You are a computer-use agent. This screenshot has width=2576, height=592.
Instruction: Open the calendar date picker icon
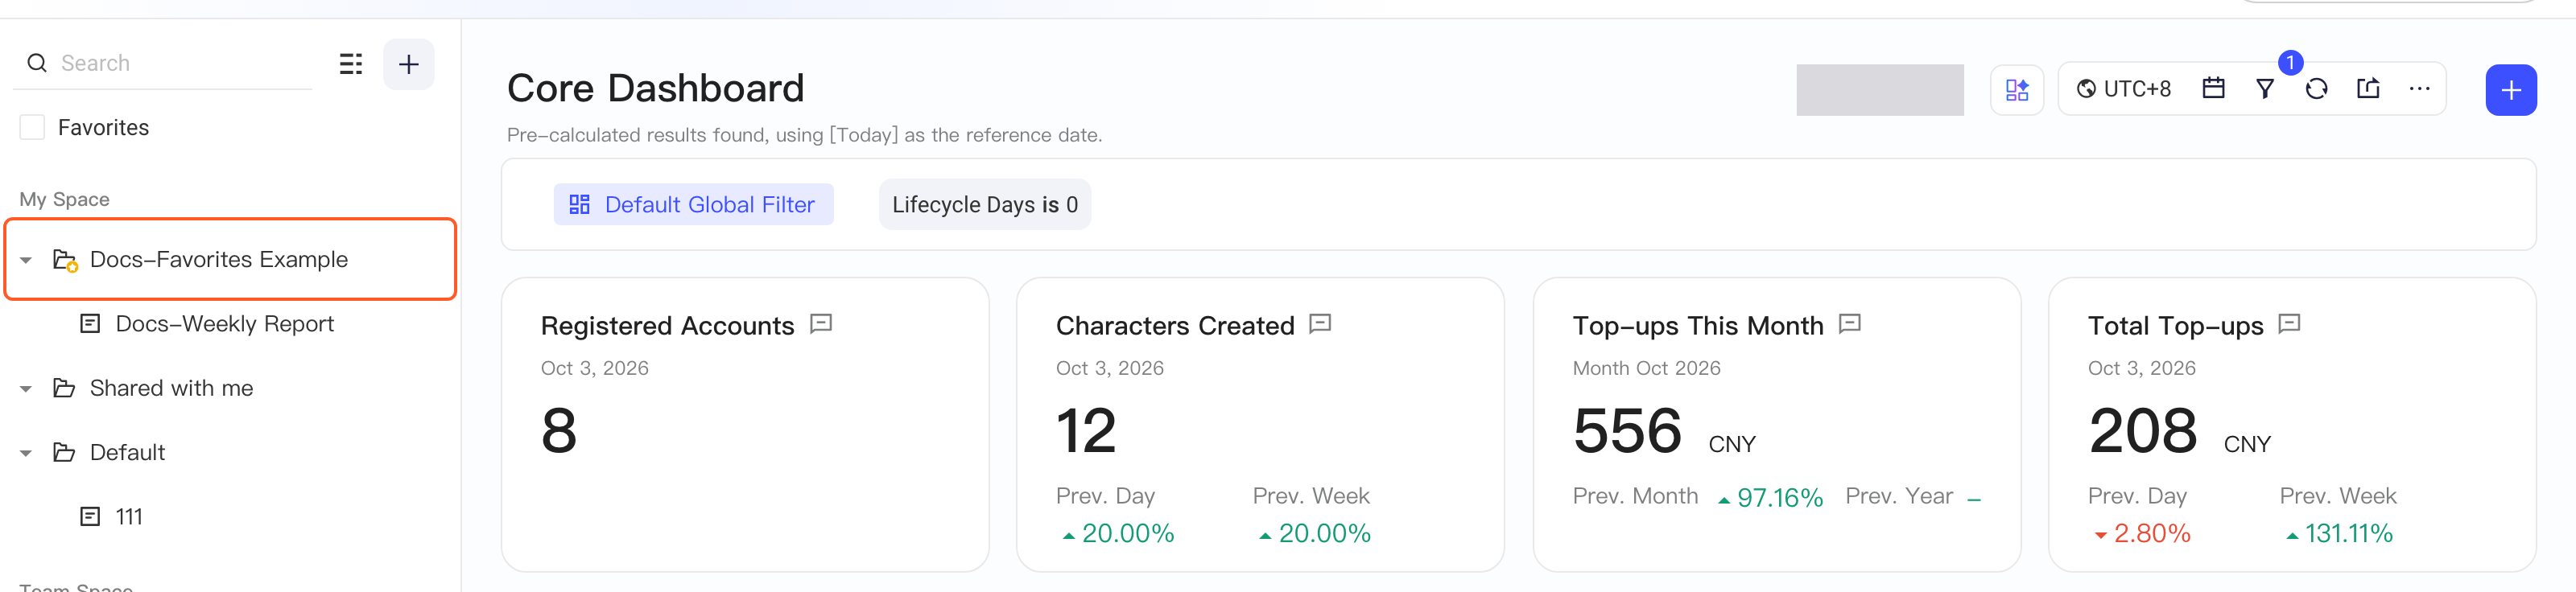2214,89
